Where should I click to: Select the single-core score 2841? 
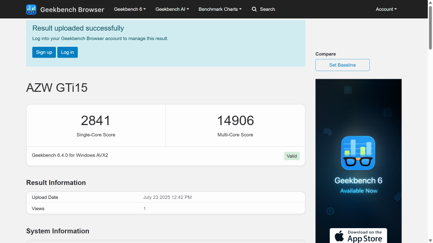click(96, 121)
